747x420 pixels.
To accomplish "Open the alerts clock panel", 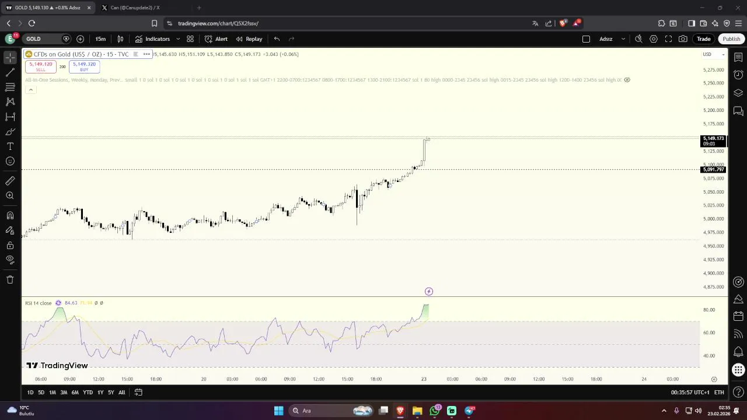I will [x=738, y=75].
